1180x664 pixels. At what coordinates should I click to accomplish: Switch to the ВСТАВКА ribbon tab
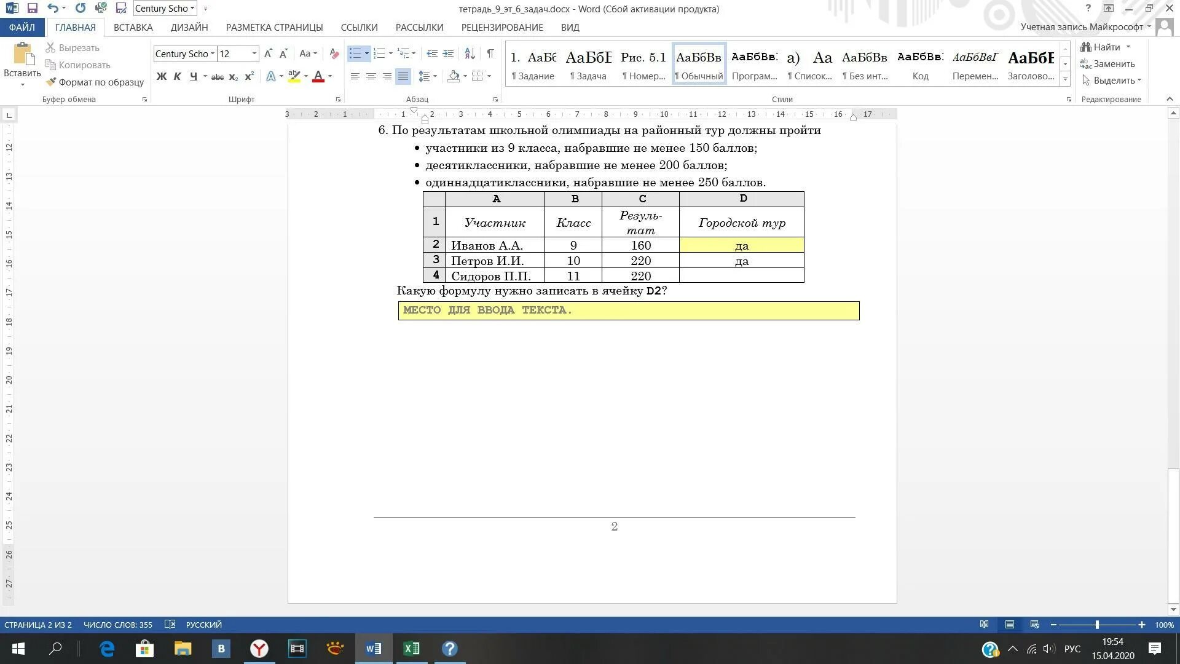point(133,28)
